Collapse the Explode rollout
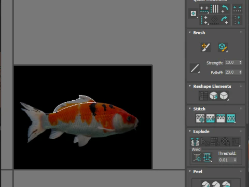 coord(190,131)
